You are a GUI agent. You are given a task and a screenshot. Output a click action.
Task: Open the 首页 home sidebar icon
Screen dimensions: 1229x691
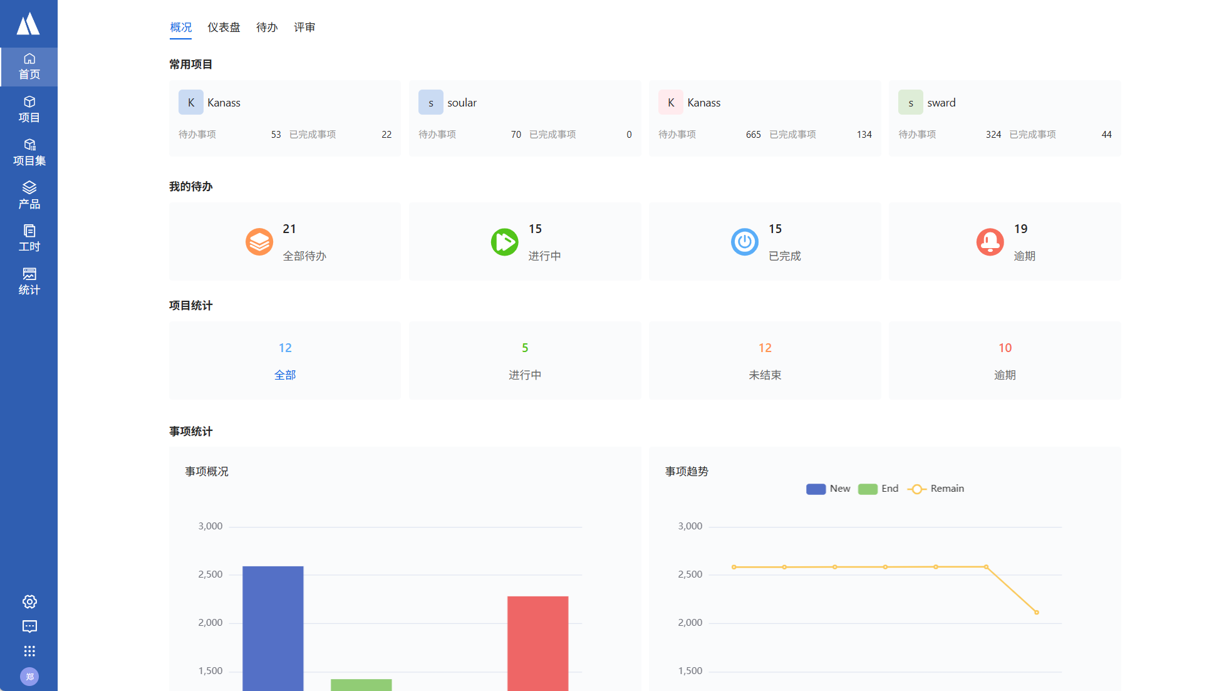point(29,66)
